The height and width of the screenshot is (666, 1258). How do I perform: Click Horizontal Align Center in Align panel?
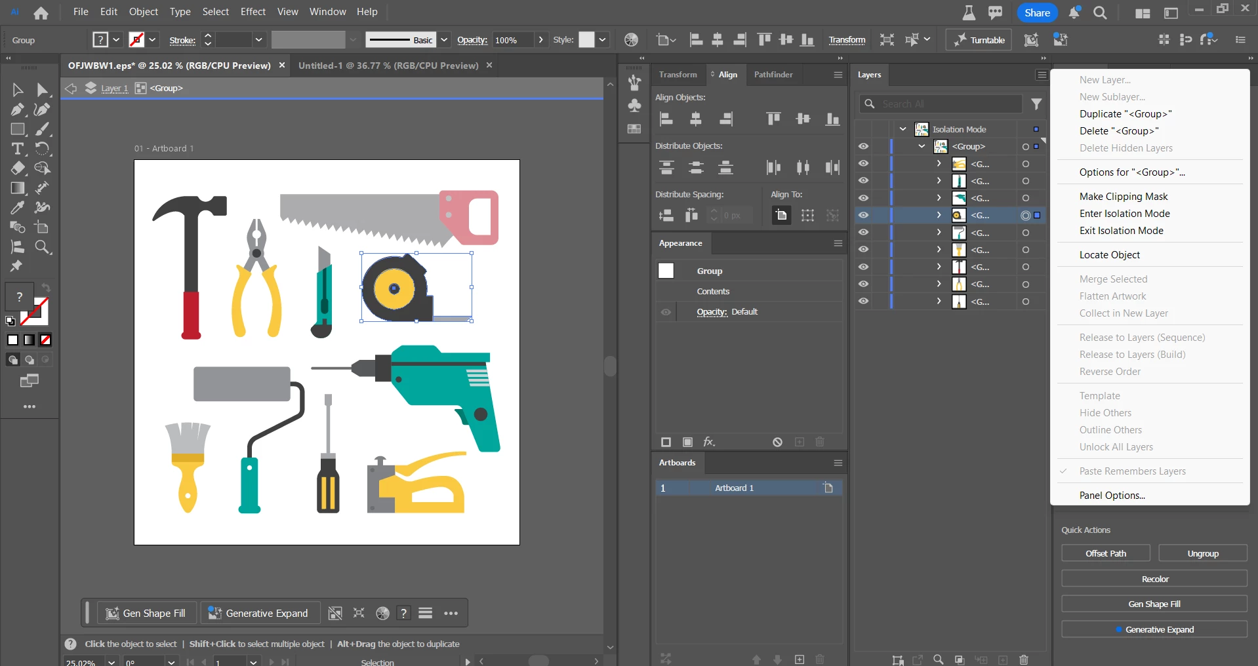696,119
